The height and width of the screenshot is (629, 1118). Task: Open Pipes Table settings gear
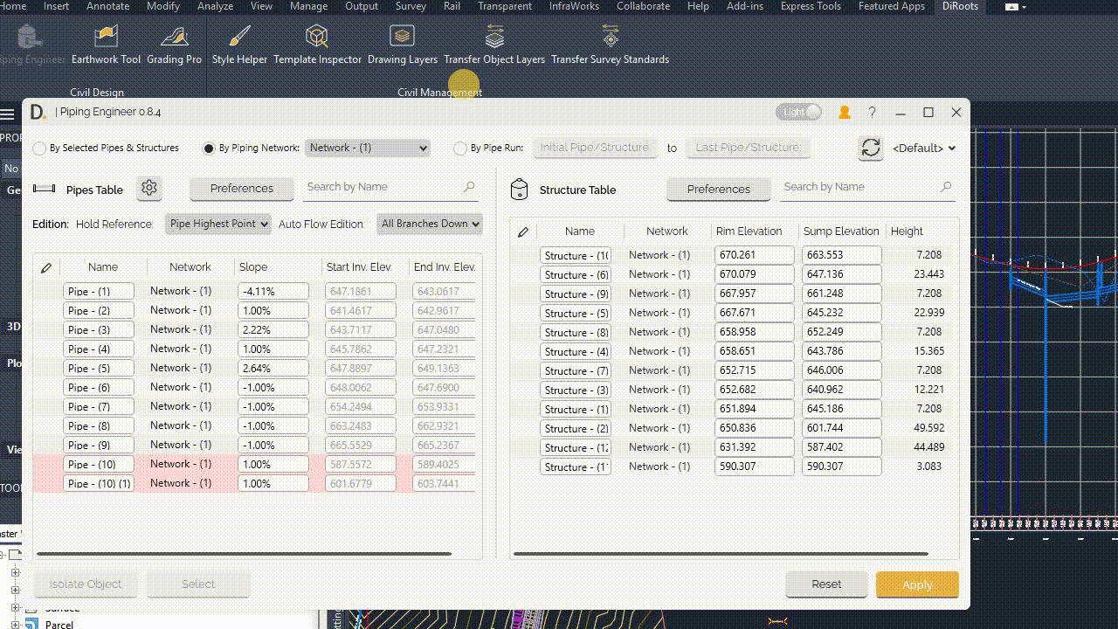pyautogui.click(x=149, y=189)
